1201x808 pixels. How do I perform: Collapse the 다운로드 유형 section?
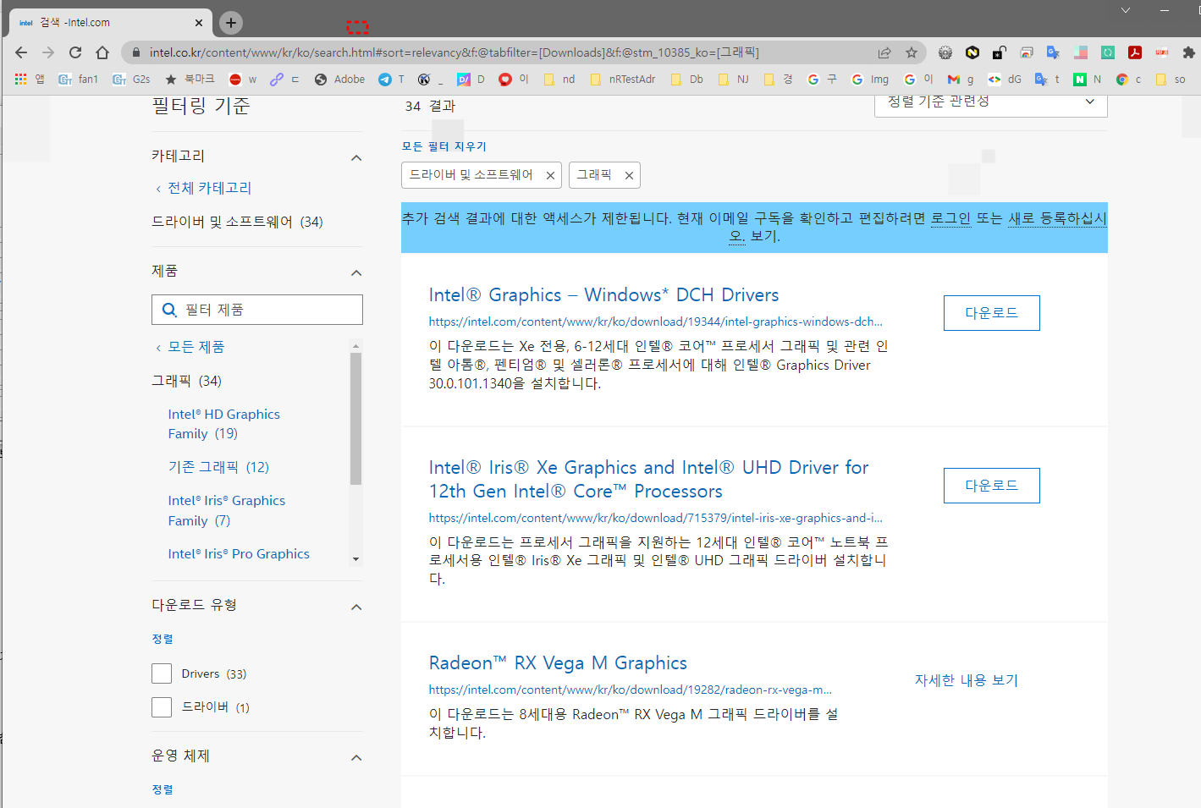click(x=356, y=607)
